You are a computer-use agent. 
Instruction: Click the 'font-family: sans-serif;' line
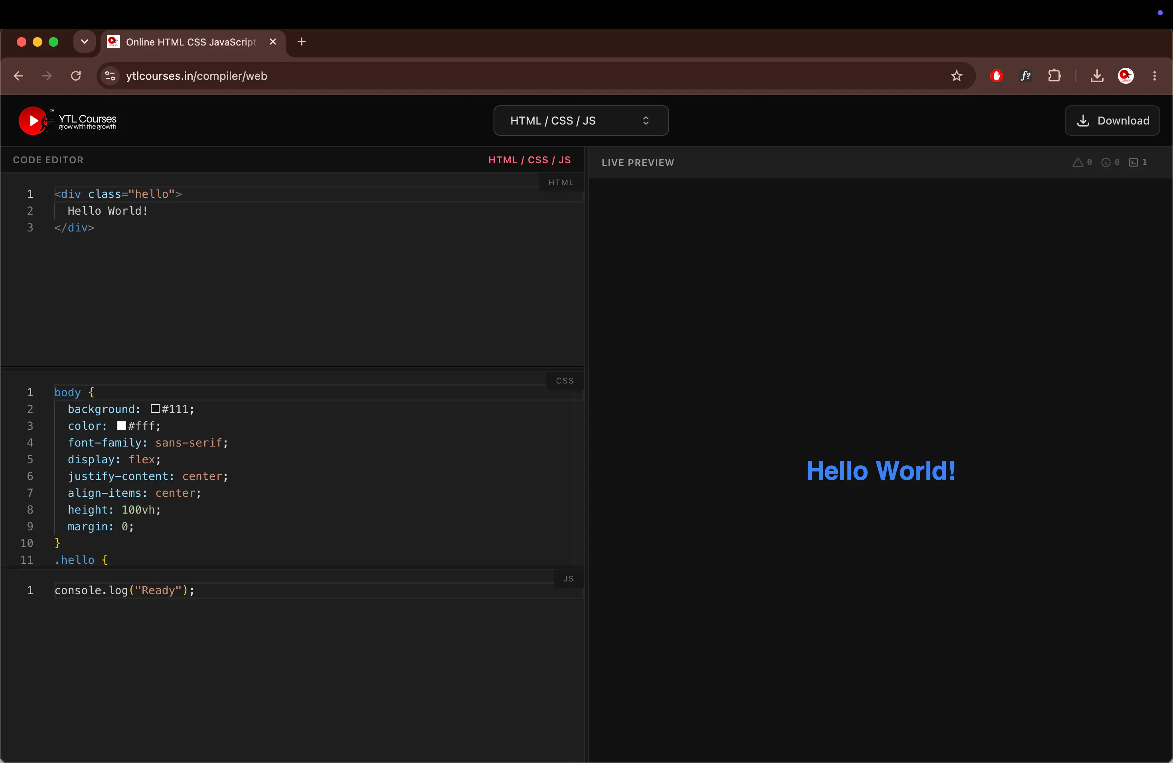[148, 443]
